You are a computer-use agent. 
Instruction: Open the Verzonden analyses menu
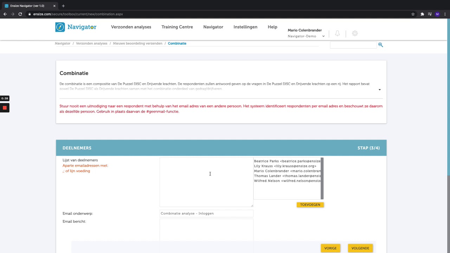click(131, 27)
